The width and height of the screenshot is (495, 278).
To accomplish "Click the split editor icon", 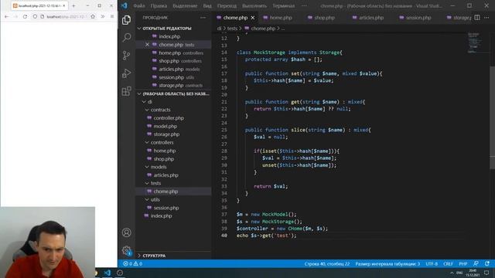I will (477, 18).
